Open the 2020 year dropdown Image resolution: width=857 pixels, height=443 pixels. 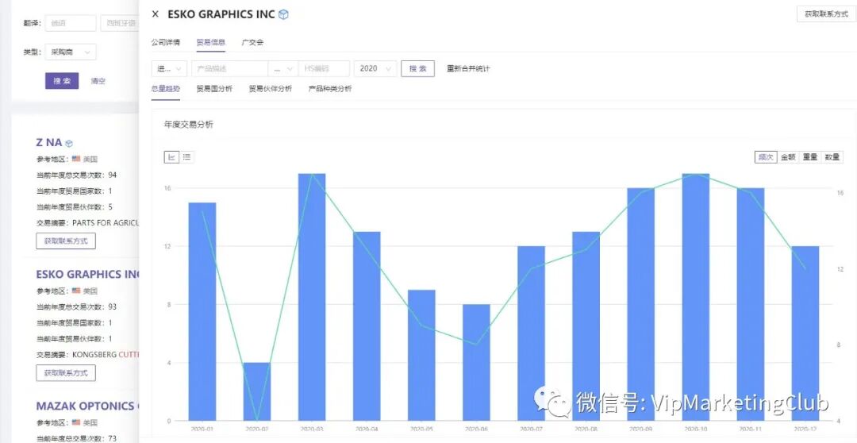click(375, 68)
